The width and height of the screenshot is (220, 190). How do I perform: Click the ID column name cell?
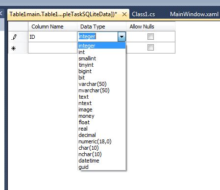pyautogui.click(x=53, y=37)
